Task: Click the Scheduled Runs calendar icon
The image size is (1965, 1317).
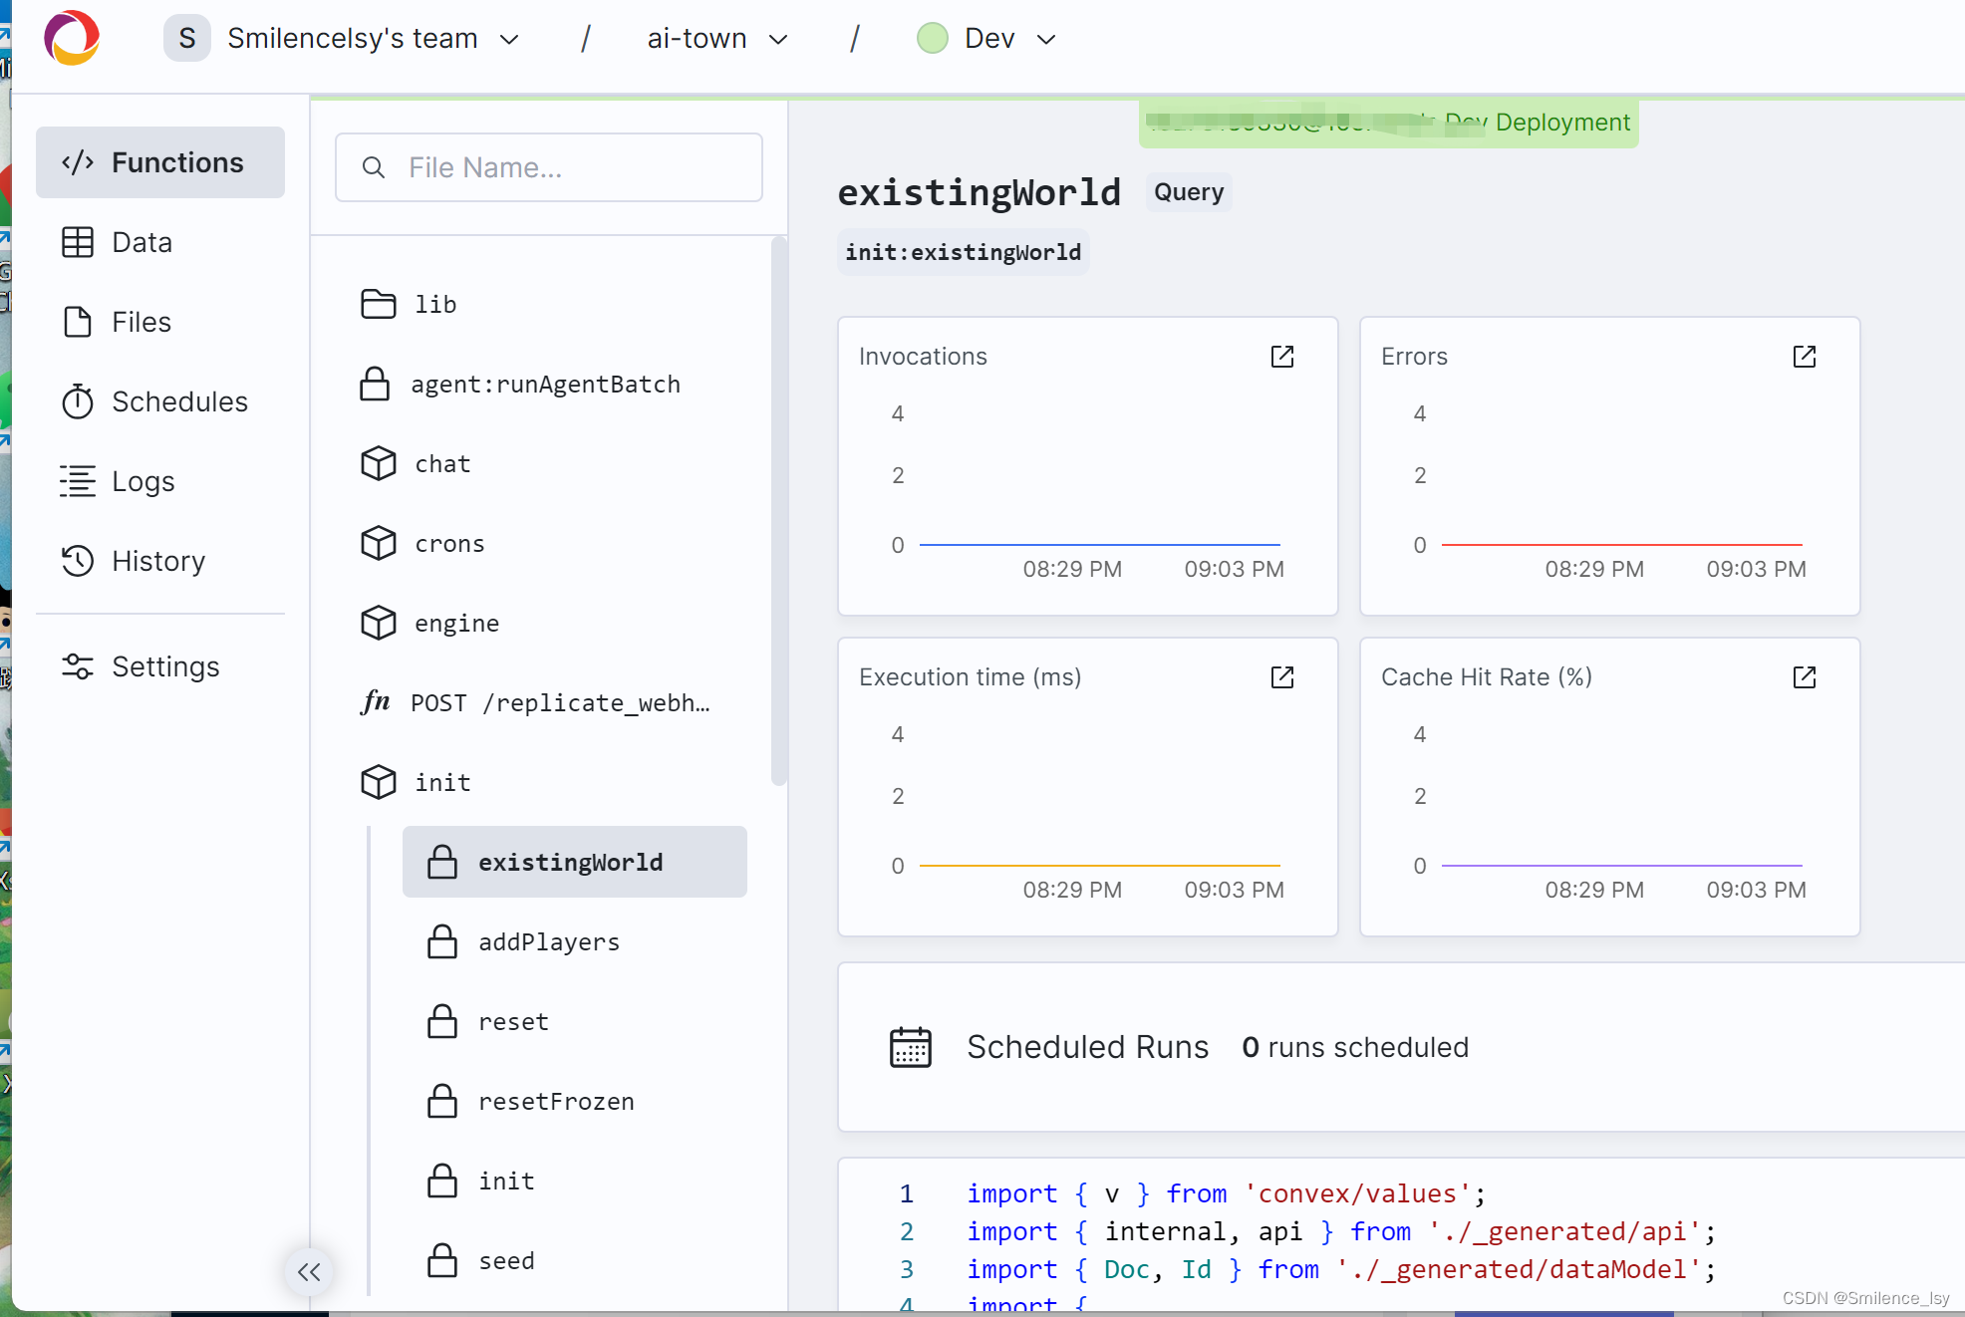Action: click(911, 1047)
